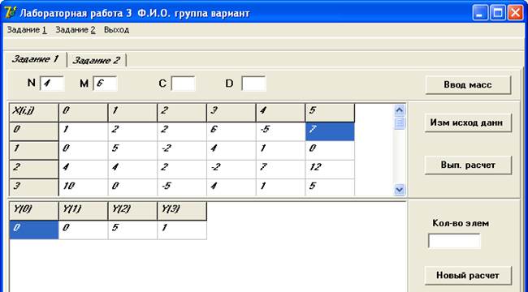Select cell -5 in row 3 column 2
Screen dimensions: 528x292
pyautogui.click(x=182, y=187)
